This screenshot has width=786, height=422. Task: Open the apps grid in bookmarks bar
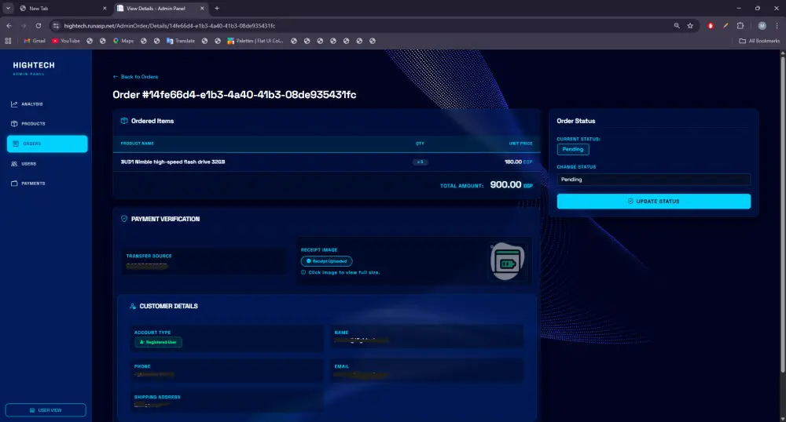(x=8, y=41)
